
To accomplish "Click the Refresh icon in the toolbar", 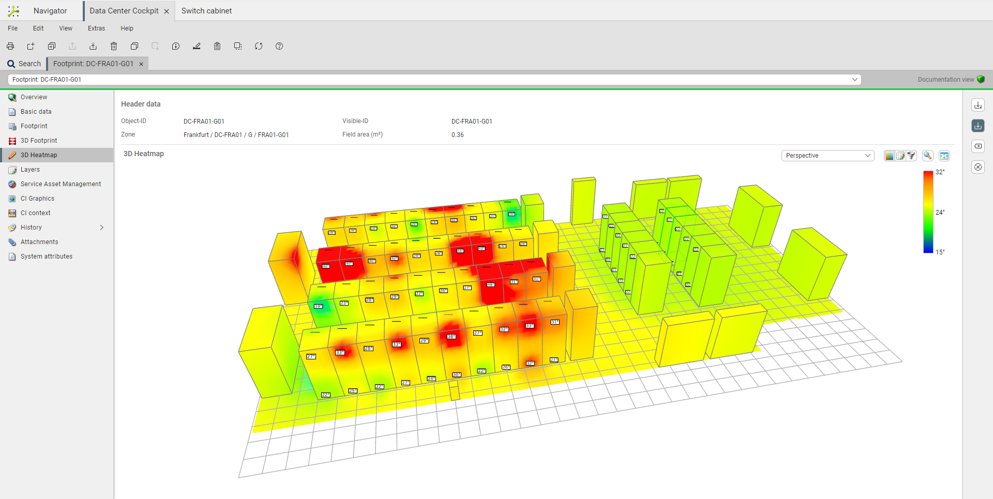I will (x=259, y=46).
